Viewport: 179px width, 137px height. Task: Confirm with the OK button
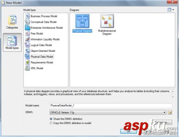point(129,131)
